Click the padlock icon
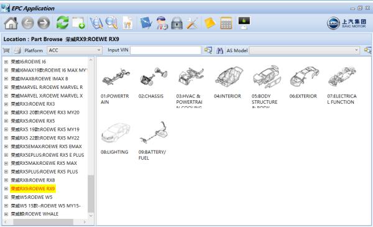 [177, 23]
